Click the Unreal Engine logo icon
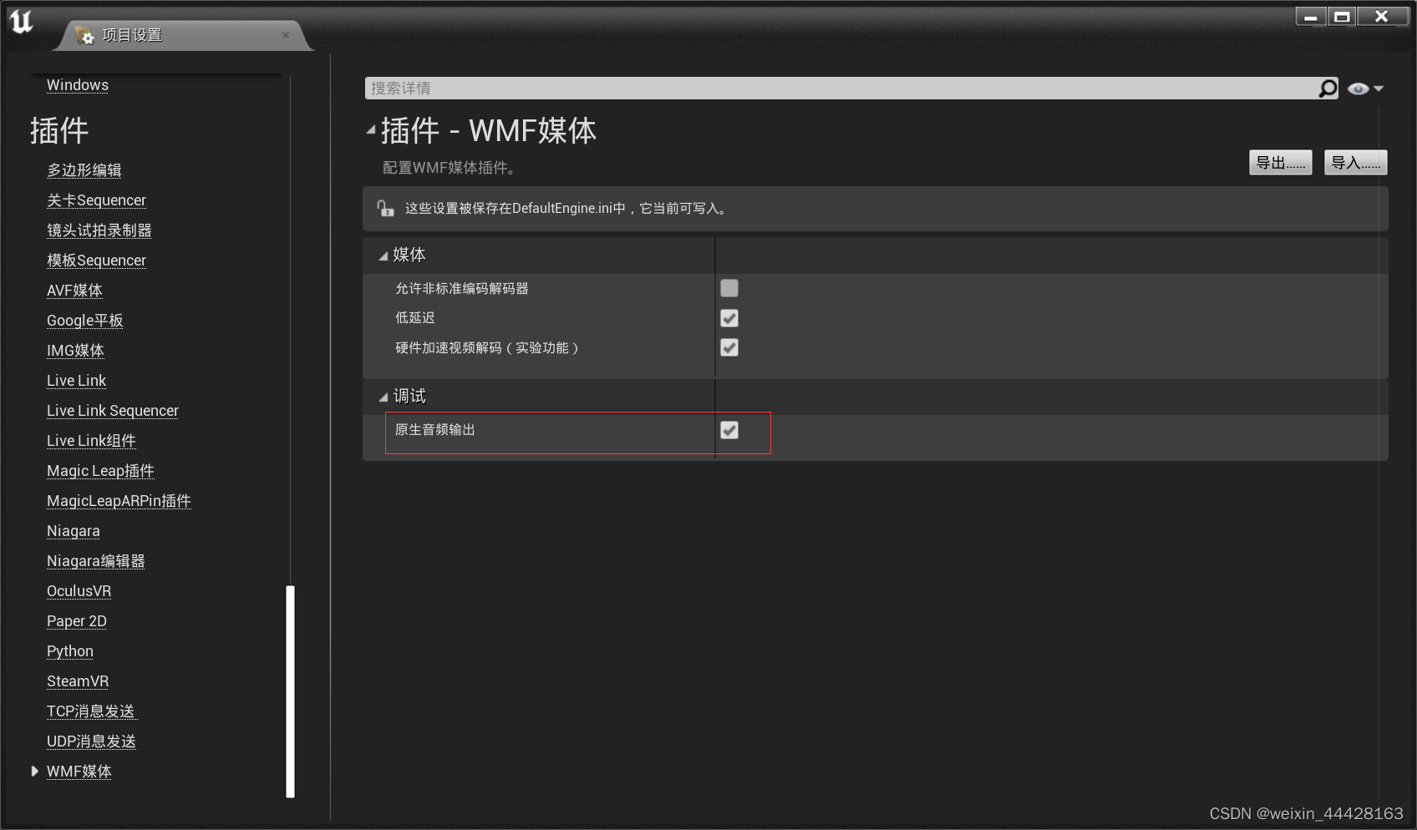Viewport: 1417px width, 830px height. [21, 21]
